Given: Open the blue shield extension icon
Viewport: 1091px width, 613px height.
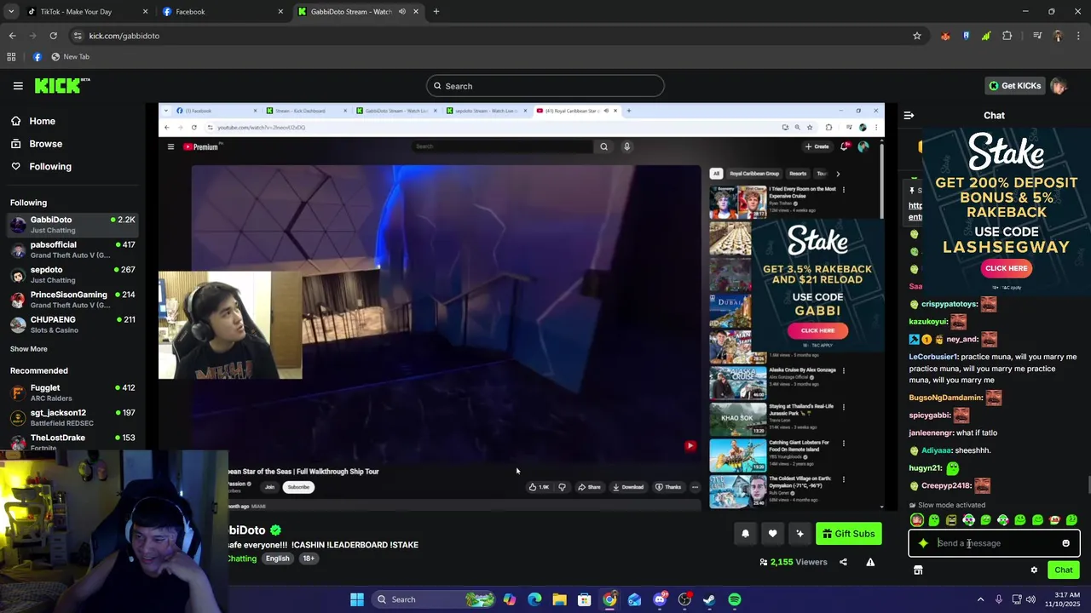Looking at the screenshot, I should tap(966, 36).
